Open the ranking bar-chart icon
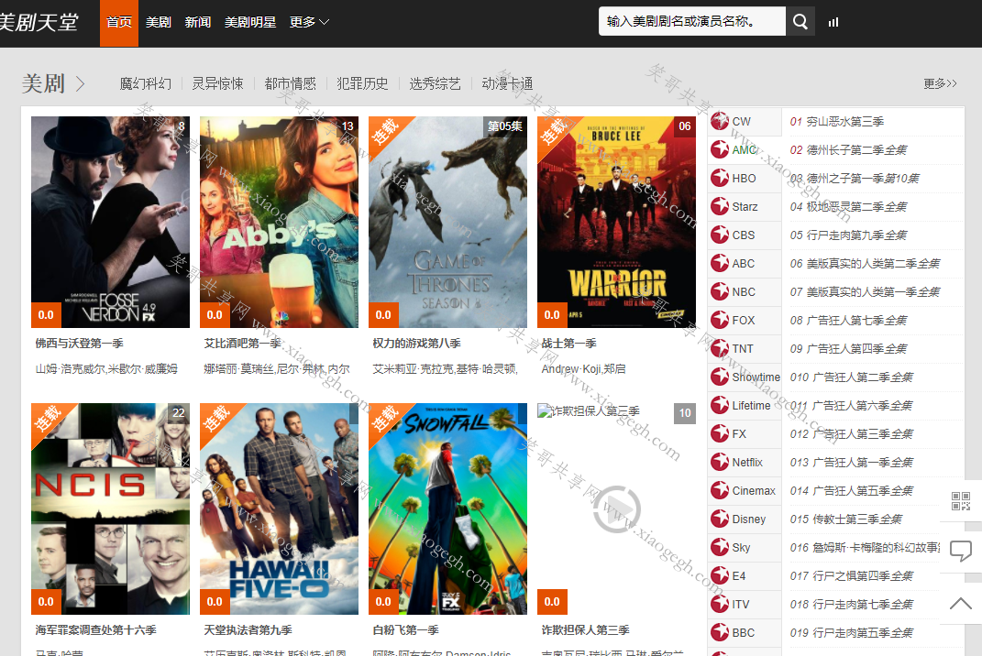 point(833,22)
